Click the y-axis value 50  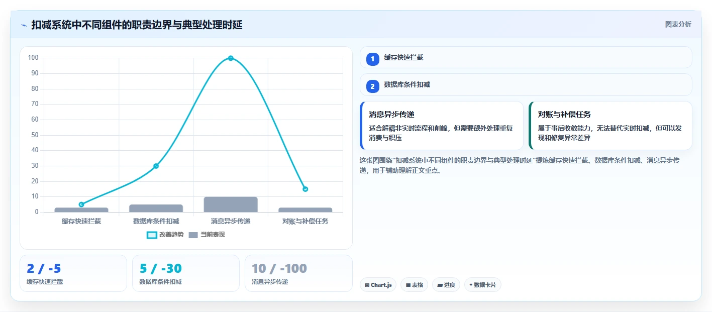coord(35,135)
